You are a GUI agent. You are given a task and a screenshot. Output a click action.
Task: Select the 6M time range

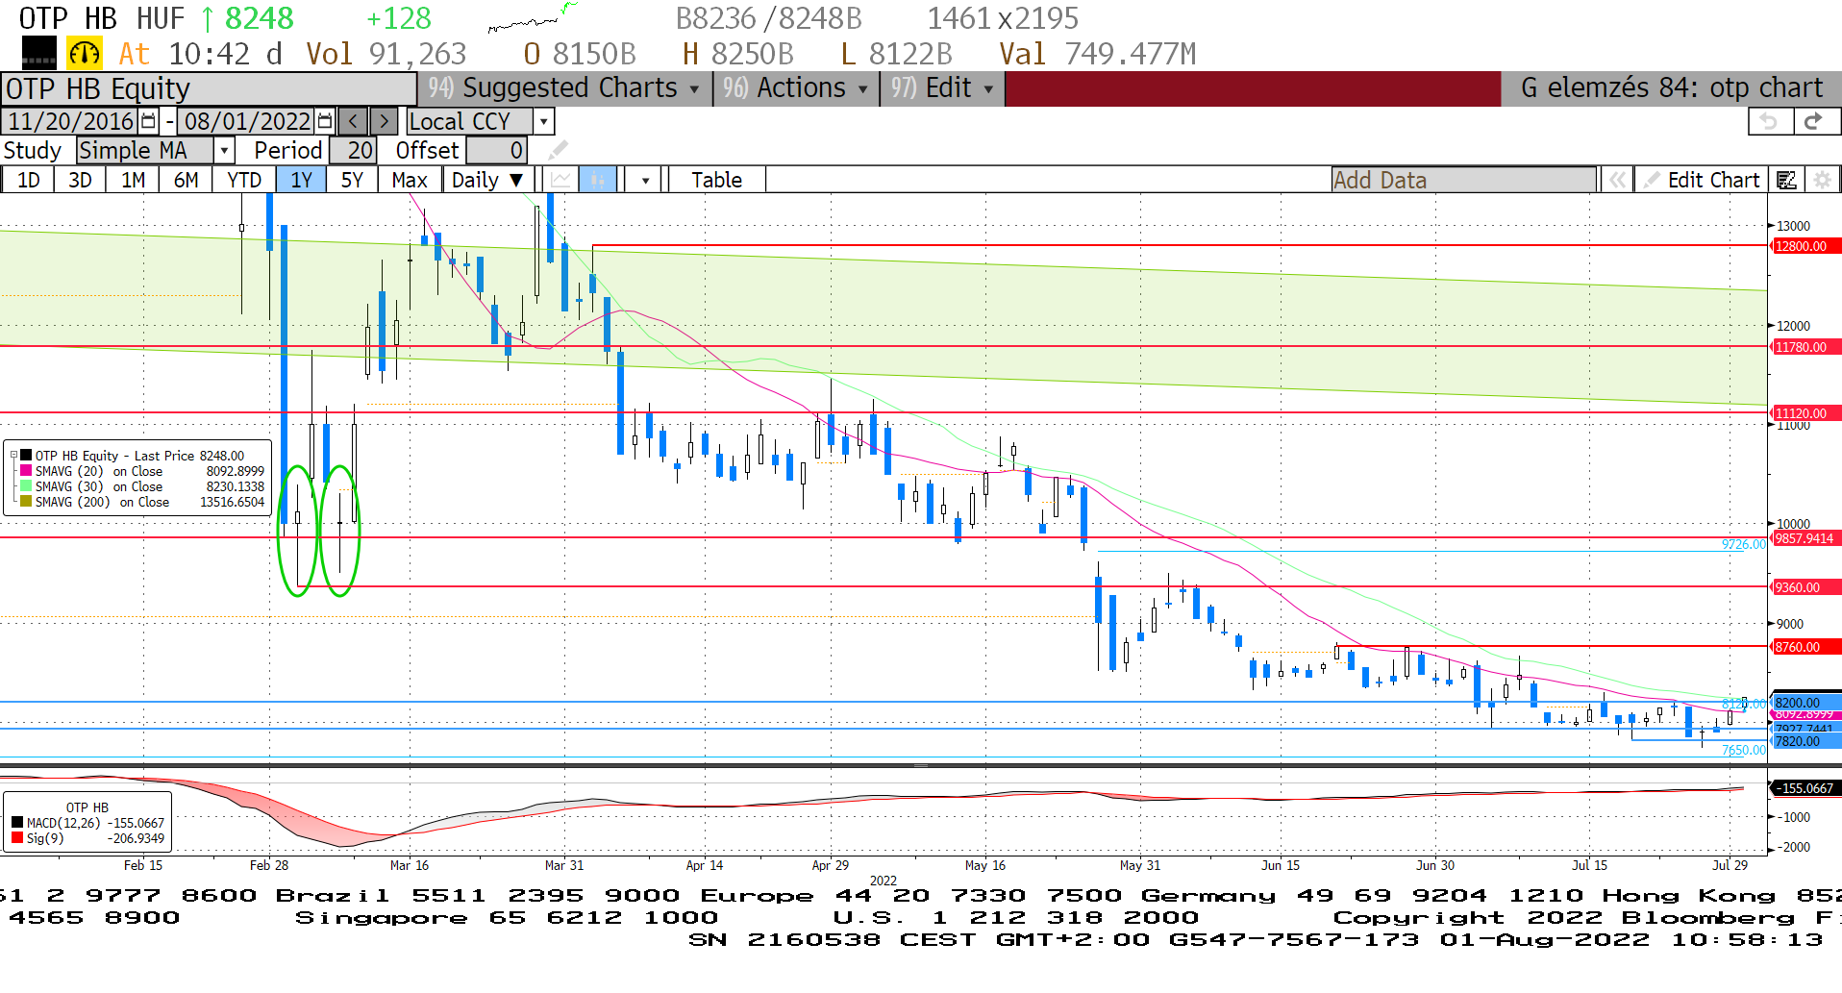click(186, 180)
